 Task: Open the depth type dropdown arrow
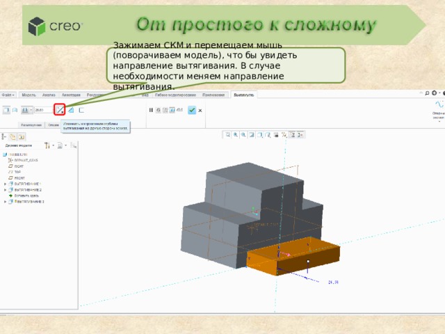tap(31, 110)
